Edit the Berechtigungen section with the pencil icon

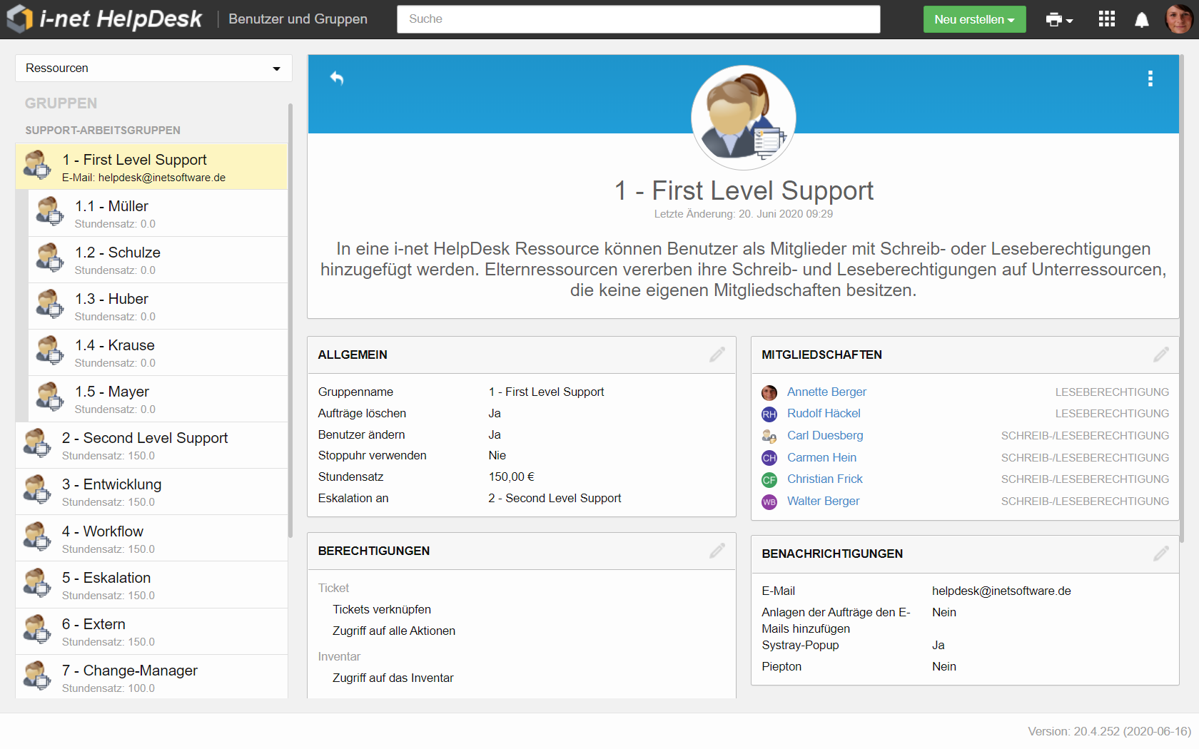click(717, 551)
